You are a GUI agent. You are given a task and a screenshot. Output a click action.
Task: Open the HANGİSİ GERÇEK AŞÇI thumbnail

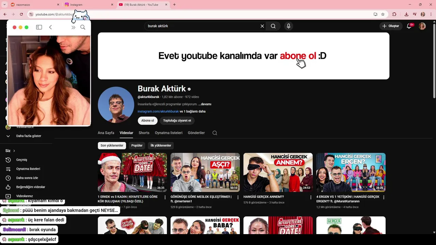[205, 173]
